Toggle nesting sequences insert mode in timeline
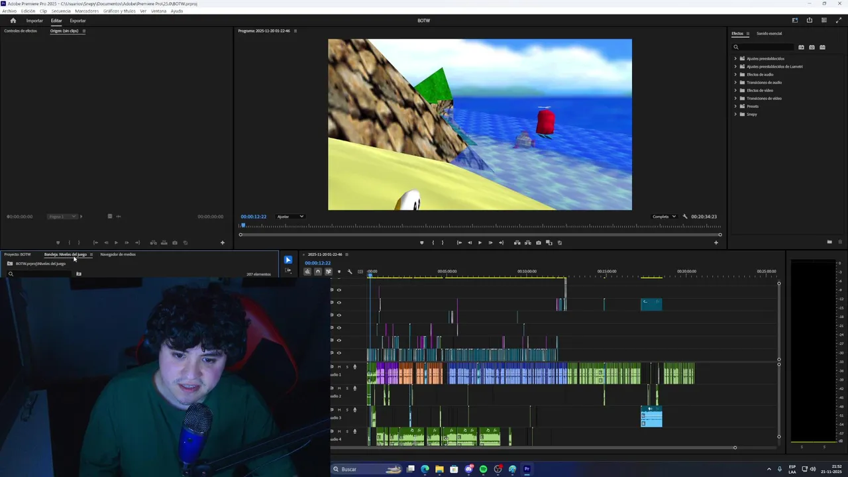This screenshot has width=848, height=477. (x=307, y=272)
